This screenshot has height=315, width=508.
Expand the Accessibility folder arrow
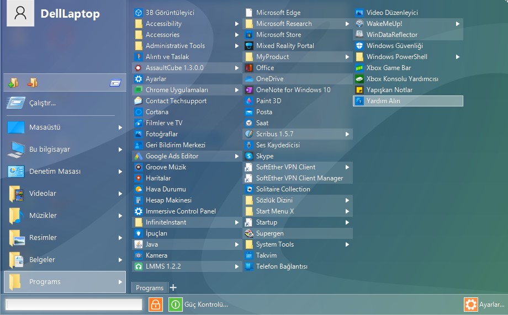pyautogui.click(x=237, y=24)
